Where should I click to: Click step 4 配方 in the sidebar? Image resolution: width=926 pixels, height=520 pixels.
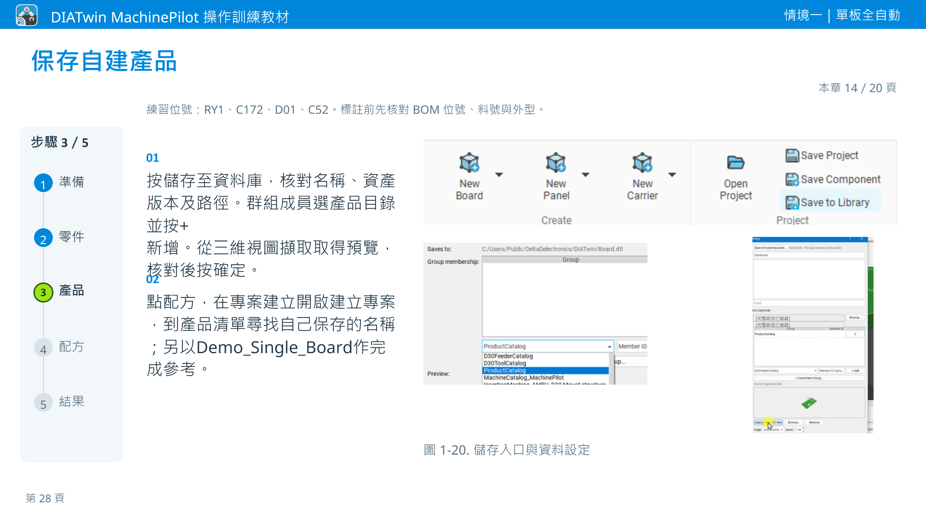[x=59, y=347]
